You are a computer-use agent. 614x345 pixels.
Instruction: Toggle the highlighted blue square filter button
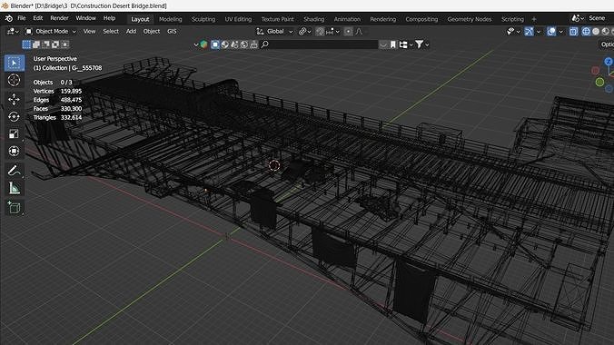[215, 44]
